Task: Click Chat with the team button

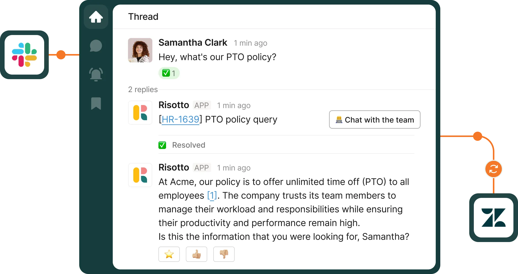Action: (375, 119)
